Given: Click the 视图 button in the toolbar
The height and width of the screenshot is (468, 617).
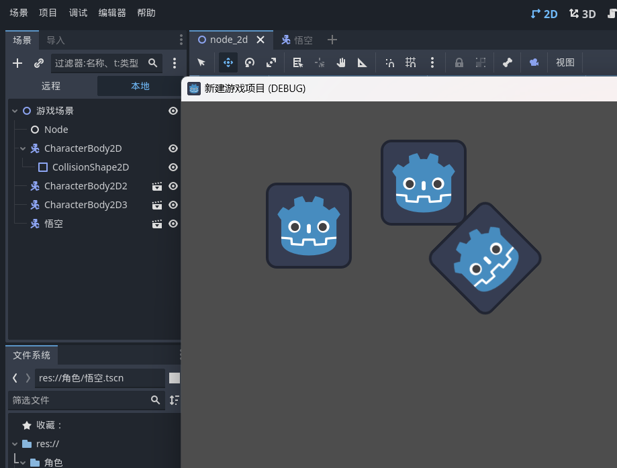Looking at the screenshot, I should (565, 62).
